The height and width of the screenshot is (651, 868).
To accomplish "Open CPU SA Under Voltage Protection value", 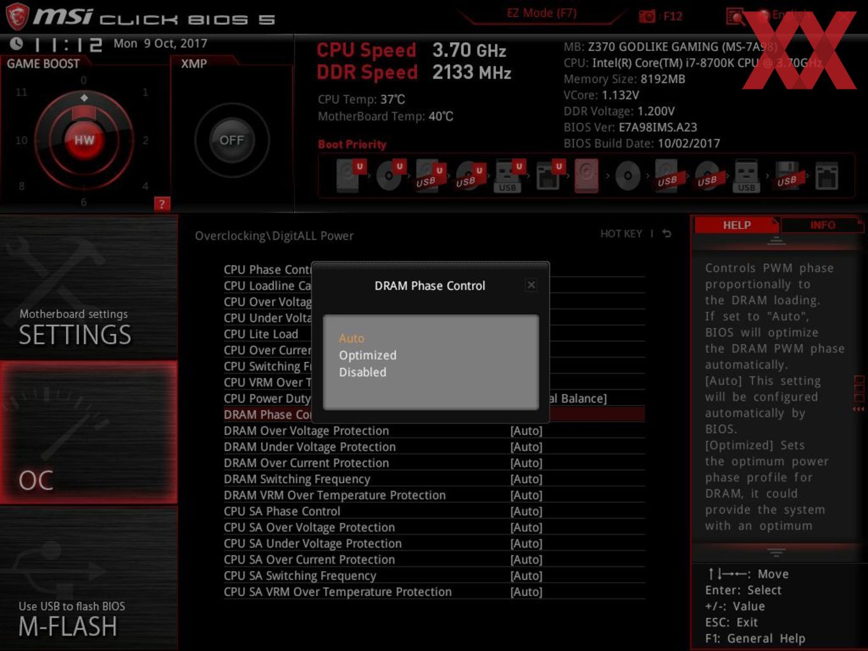I will tap(526, 544).
